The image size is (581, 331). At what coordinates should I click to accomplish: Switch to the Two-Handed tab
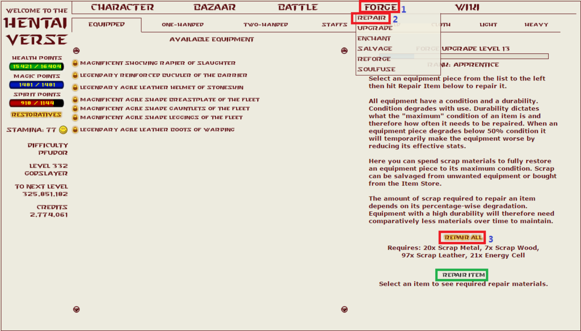pyautogui.click(x=266, y=24)
